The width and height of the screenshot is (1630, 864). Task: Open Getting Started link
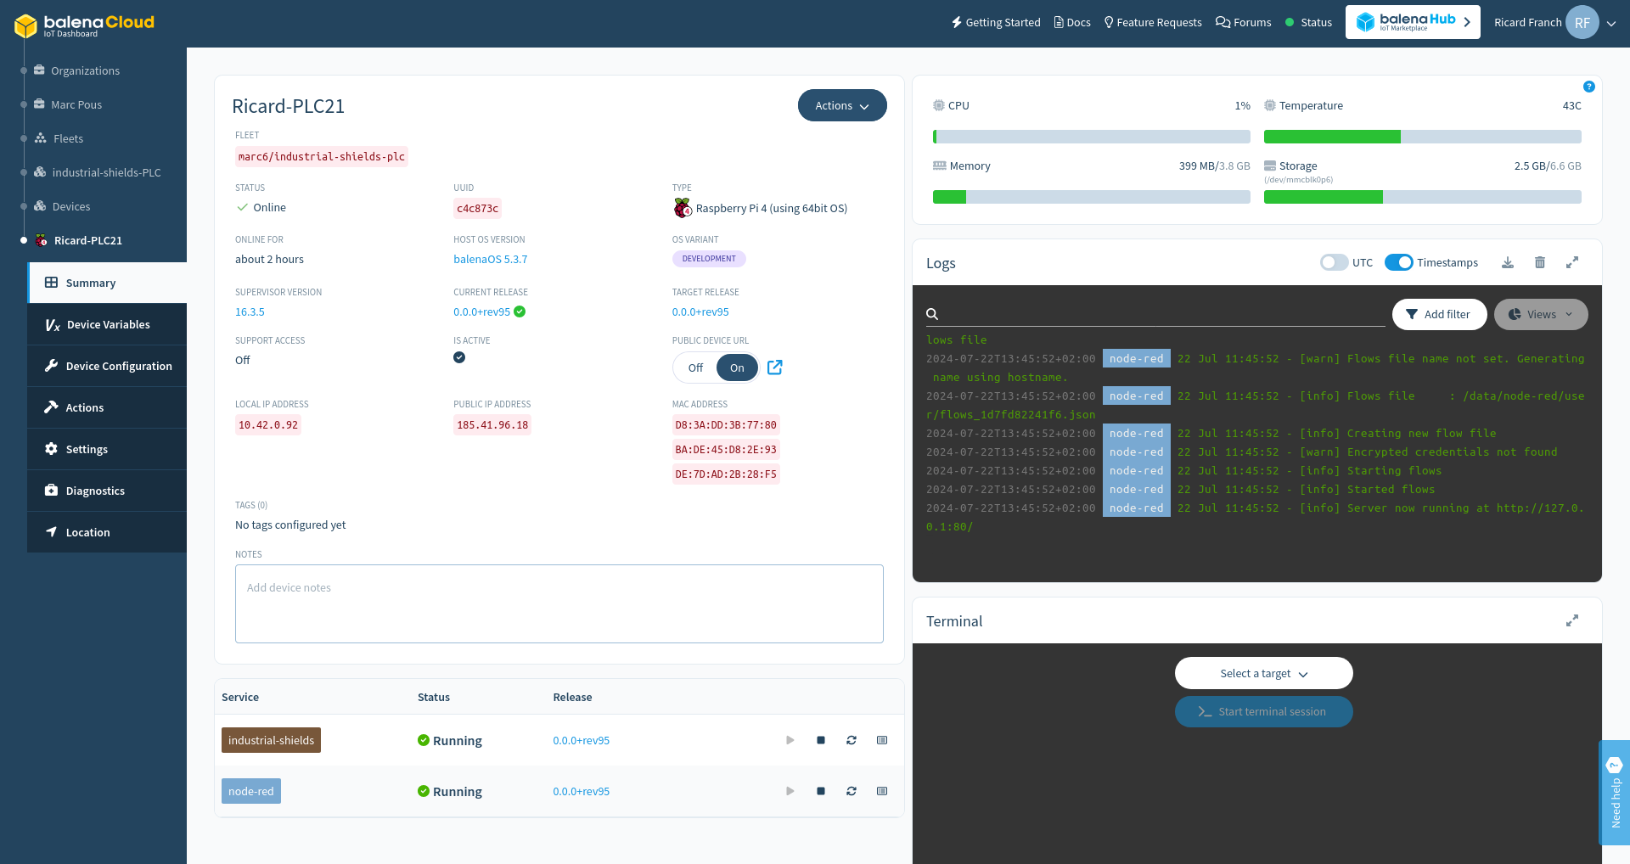[x=996, y=22]
